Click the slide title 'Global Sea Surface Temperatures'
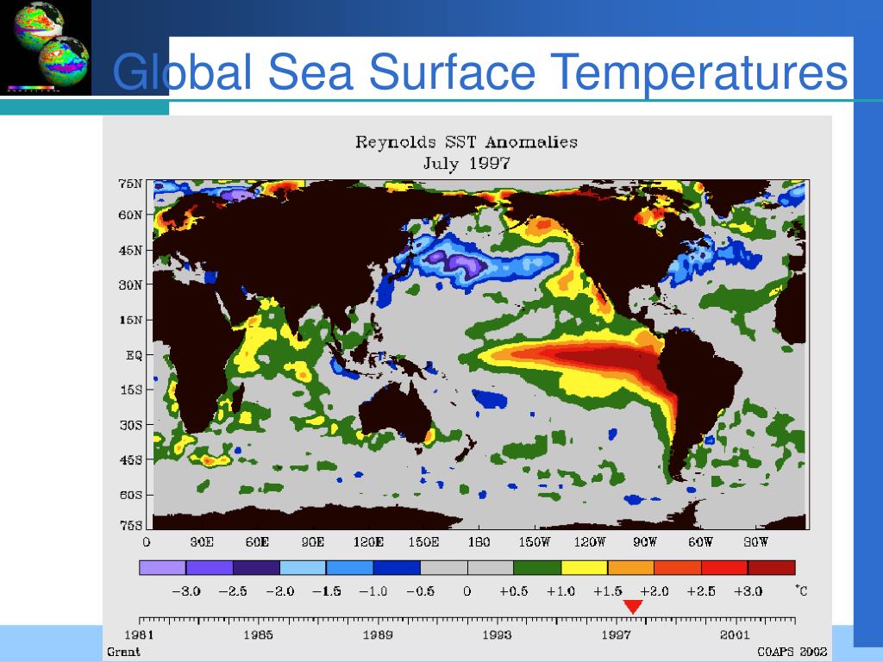The height and width of the screenshot is (662, 883). click(479, 72)
